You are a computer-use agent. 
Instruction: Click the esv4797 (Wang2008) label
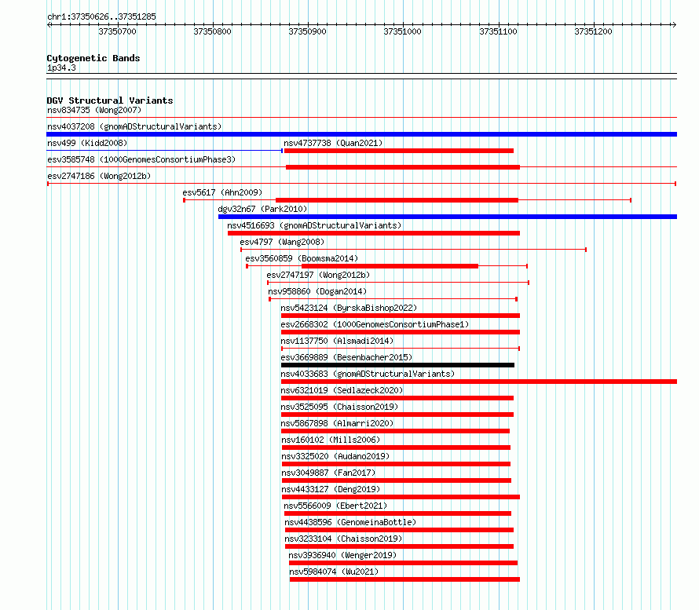(282, 242)
